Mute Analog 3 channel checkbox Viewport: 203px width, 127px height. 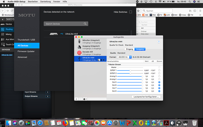click(159, 76)
